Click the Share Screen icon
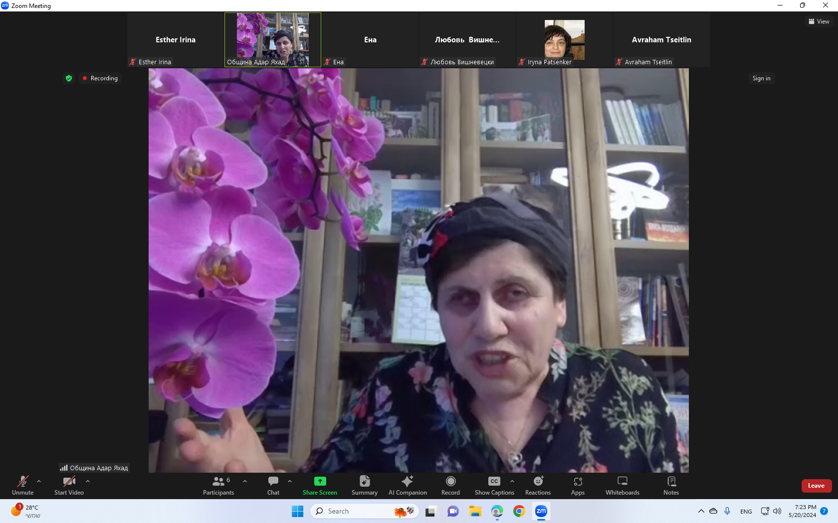The image size is (838, 523). click(320, 481)
